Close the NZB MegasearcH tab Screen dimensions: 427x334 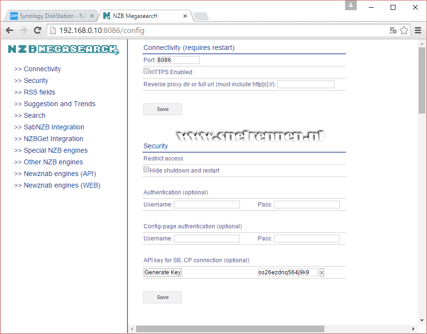coord(185,16)
